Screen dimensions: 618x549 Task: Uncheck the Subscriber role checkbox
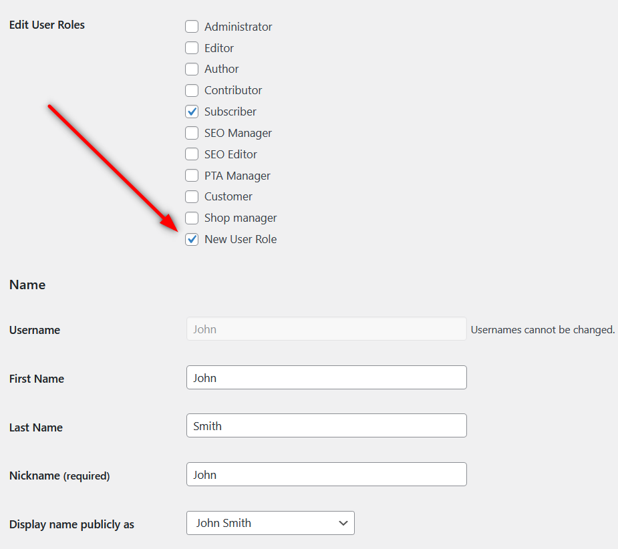click(192, 112)
